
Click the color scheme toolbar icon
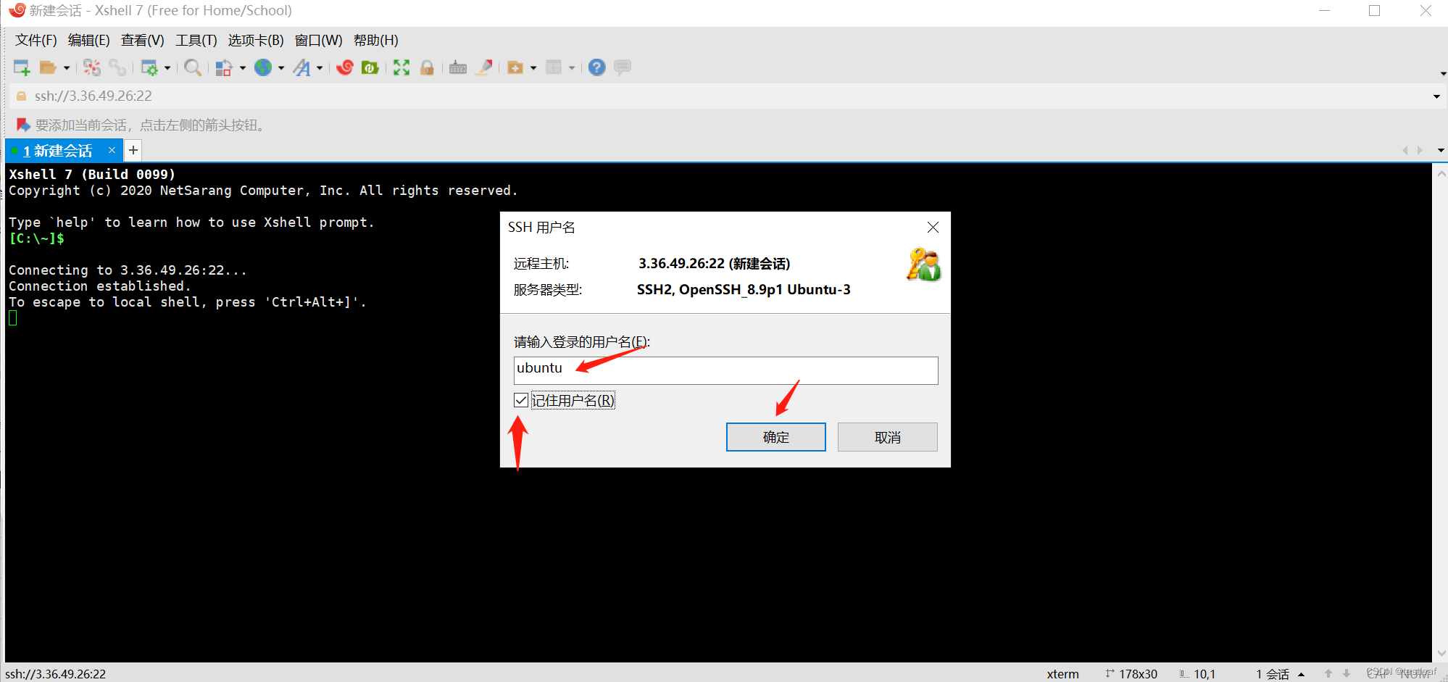tap(224, 67)
